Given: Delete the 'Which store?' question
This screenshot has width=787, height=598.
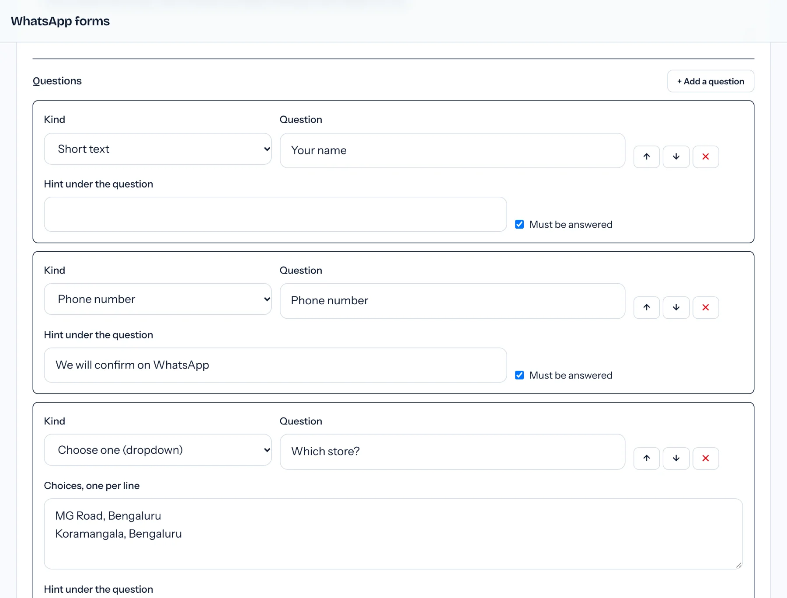Looking at the screenshot, I should pos(706,458).
